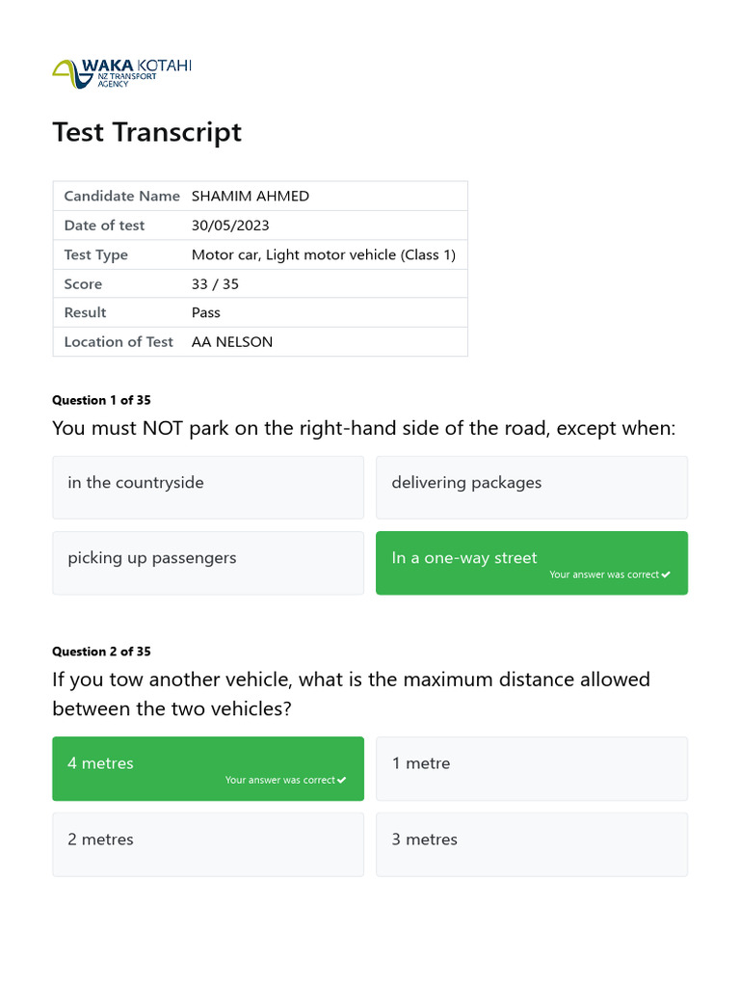Click the "Pass" result value

click(x=206, y=312)
